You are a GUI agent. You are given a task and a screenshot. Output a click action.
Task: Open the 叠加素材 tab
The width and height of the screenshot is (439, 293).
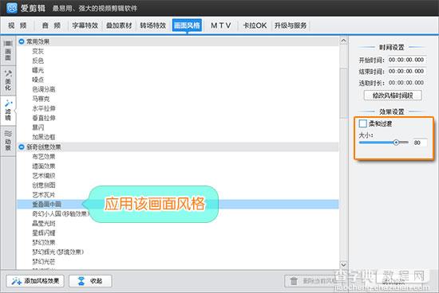119,25
